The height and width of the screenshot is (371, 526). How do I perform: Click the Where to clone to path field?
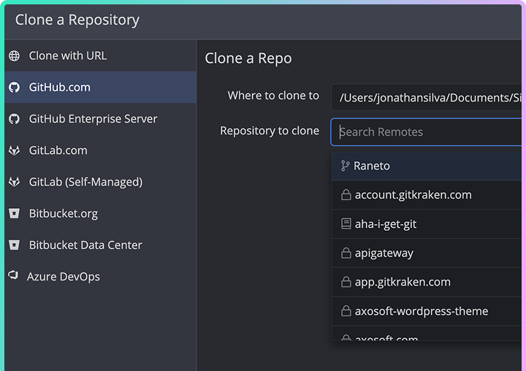coord(427,97)
